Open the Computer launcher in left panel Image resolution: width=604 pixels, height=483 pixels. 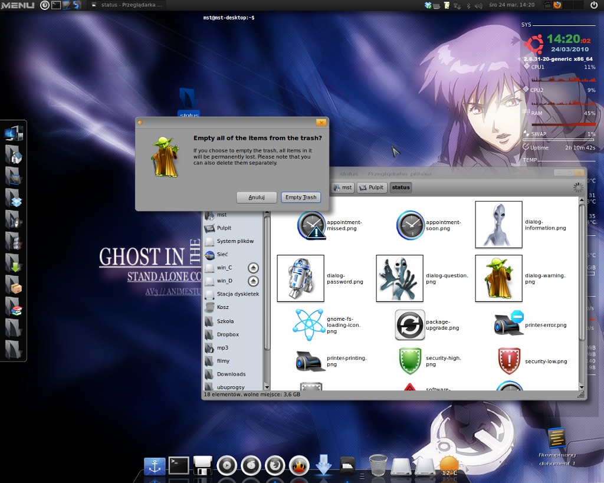pyautogui.click(x=14, y=133)
